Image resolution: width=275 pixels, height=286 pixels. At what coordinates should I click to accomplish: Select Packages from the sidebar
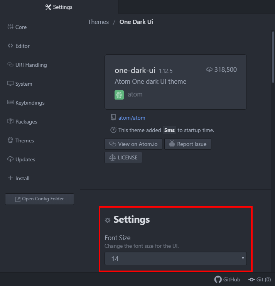tap(26, 122)
